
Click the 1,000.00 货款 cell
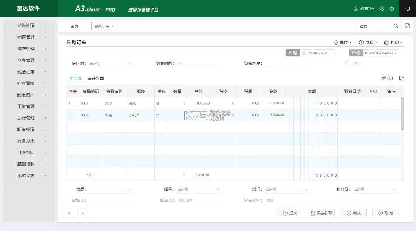273,103
